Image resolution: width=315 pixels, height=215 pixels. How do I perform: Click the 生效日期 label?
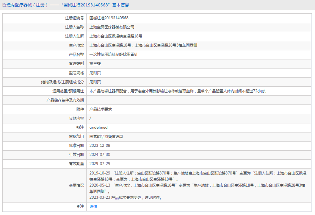click(76, 155)
